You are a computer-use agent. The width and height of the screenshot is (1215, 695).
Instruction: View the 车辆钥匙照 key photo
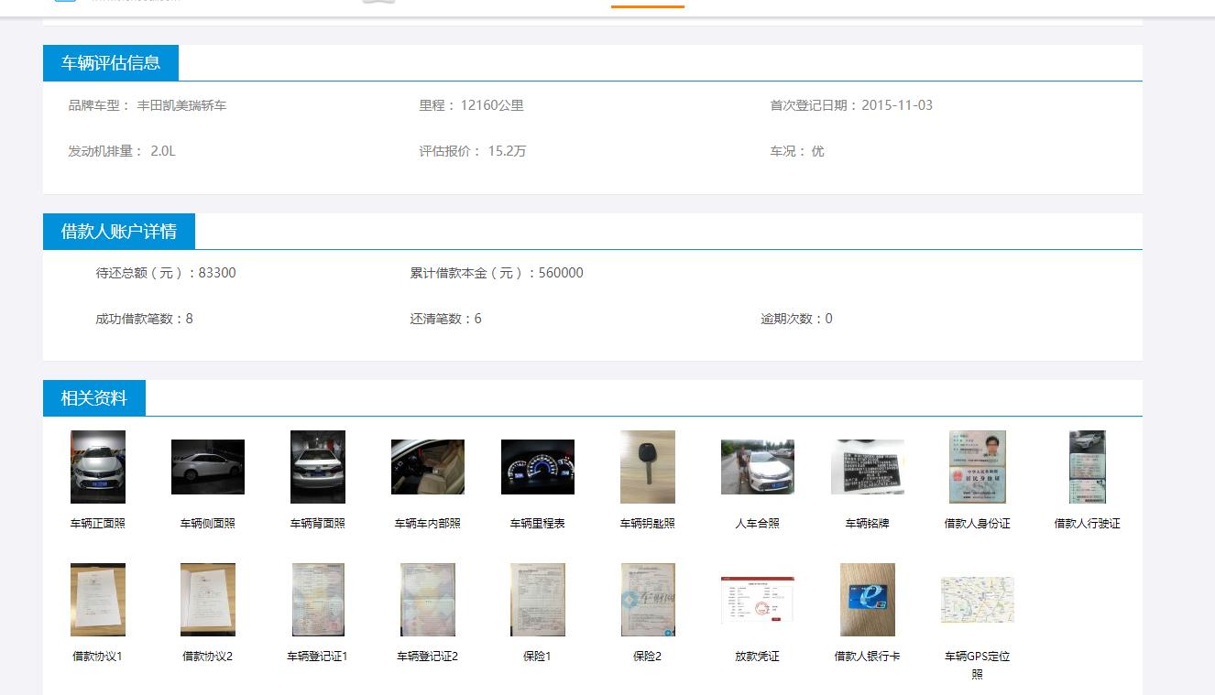click(647, 467)
